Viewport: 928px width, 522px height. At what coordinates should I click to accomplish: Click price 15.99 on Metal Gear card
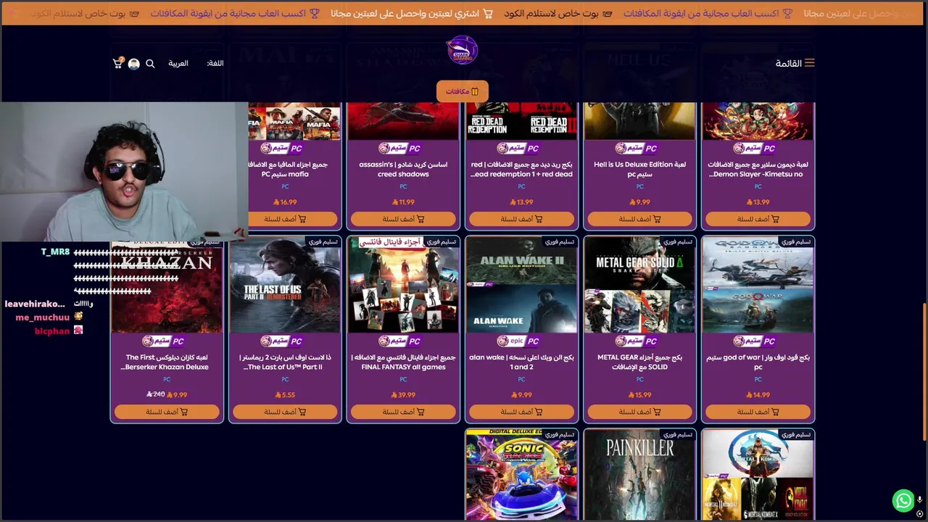click(639, 395)
